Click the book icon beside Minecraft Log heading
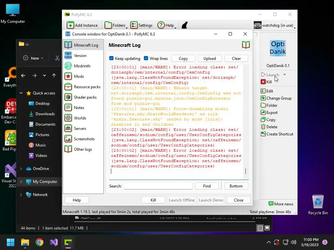Viewport: 334px width, 250px height. point(246,45)
